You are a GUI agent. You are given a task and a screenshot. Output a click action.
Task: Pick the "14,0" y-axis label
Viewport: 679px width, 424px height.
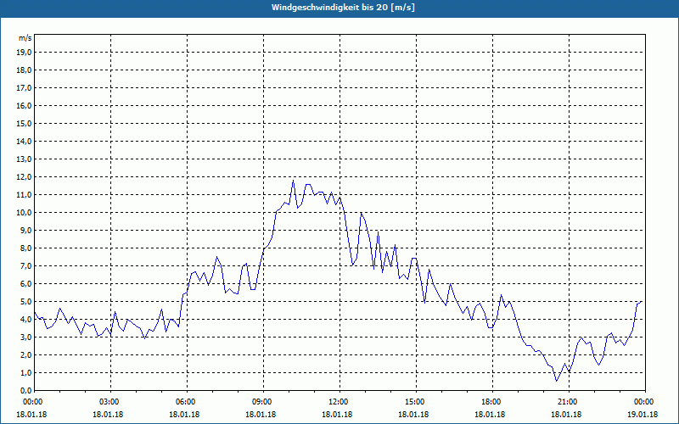25,141
